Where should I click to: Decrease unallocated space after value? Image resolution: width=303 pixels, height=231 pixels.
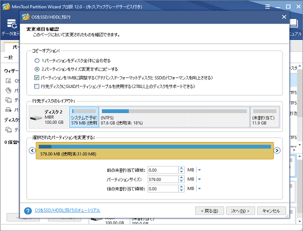181,190
